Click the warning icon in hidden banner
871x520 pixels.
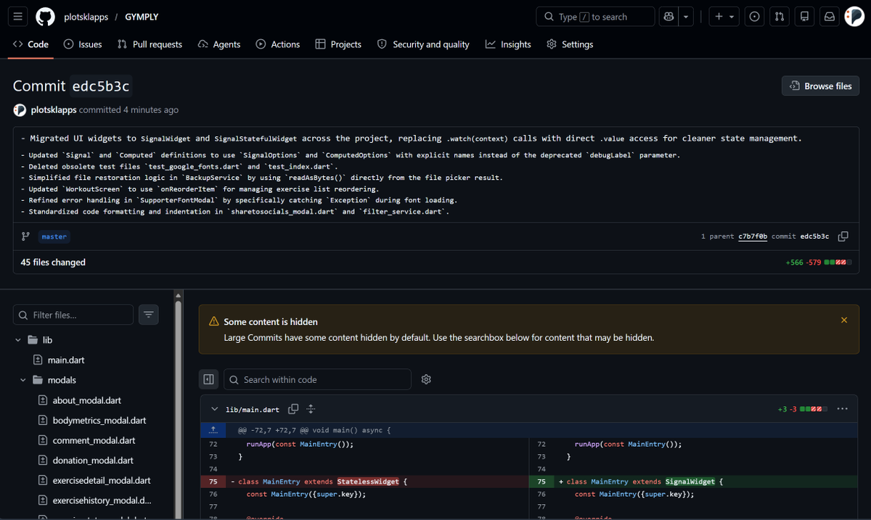pos(214,321)
